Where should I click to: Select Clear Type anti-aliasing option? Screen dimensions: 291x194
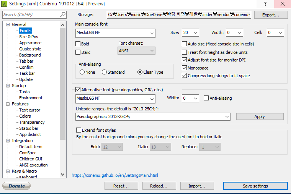[x=140, y=72]
